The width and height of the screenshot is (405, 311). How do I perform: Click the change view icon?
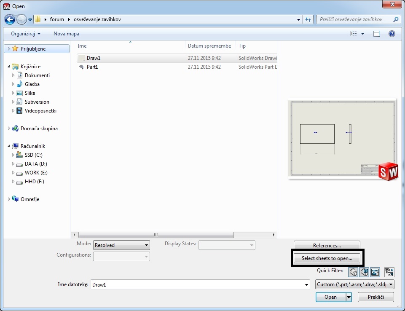click(354, 34)
